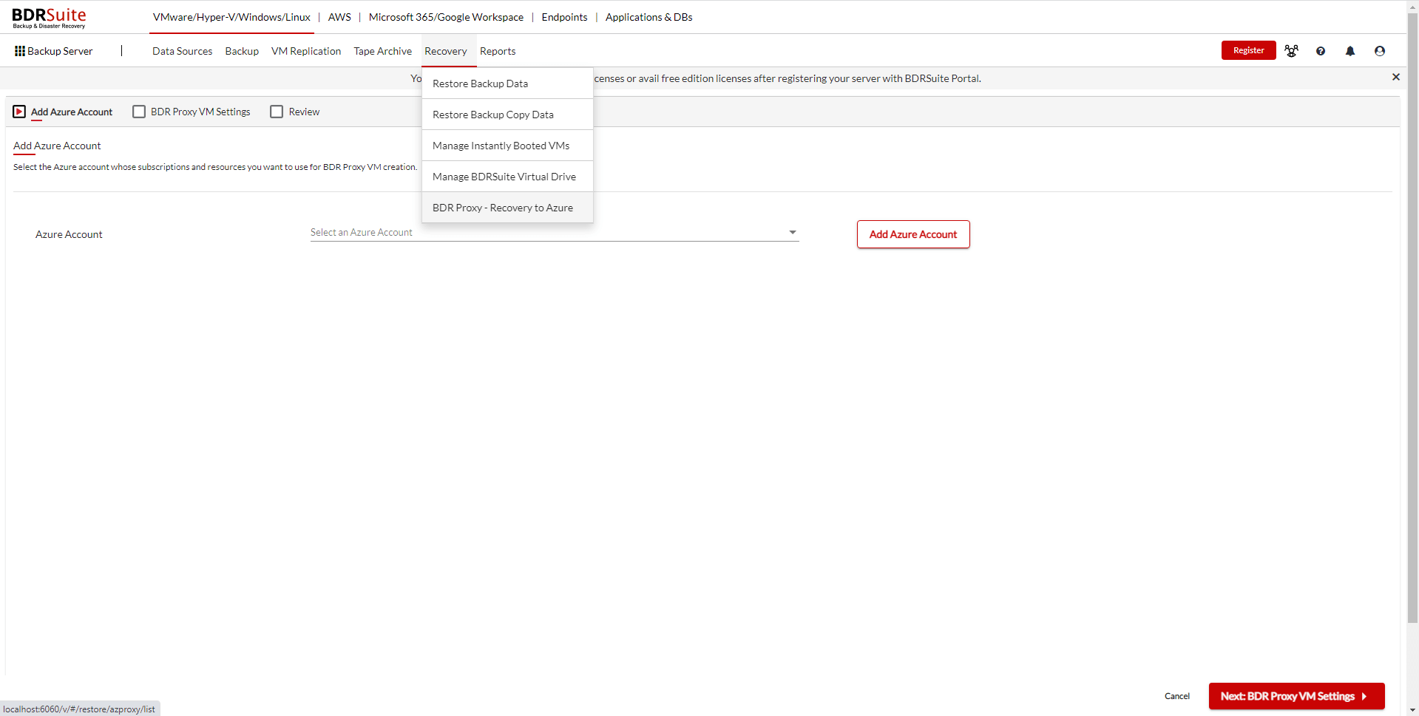Click the Backup Server label

pos(60,51)
